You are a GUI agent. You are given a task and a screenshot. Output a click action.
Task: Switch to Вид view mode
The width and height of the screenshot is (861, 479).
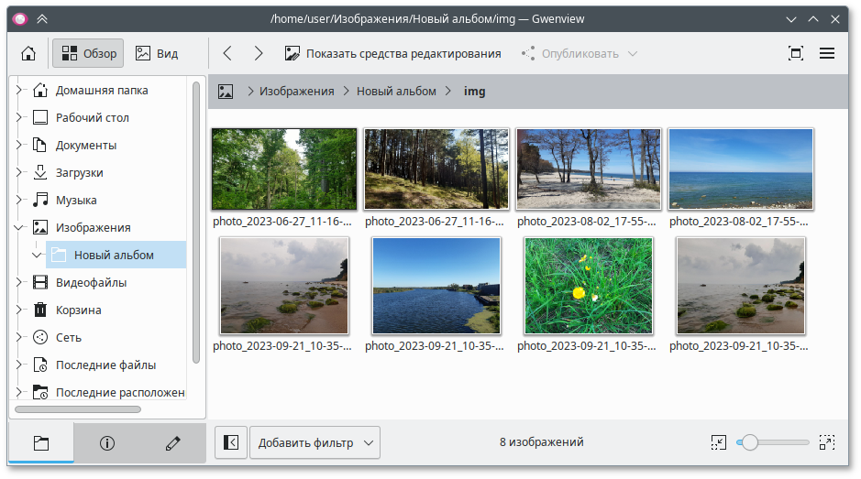tap(157, 53)
